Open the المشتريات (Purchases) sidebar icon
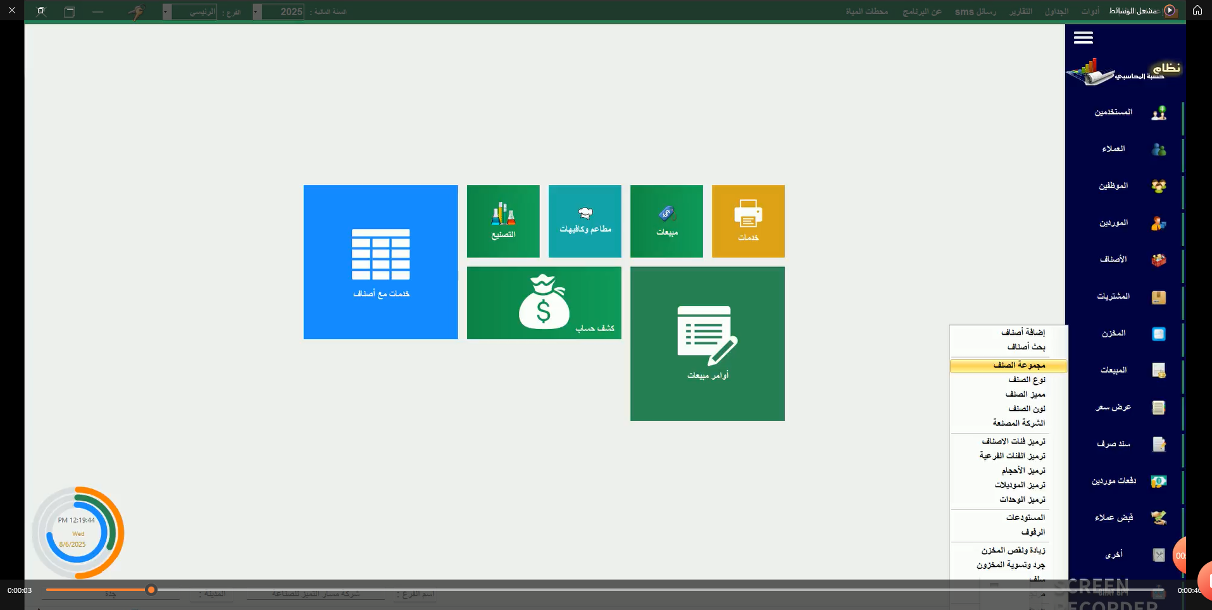 point(1158,297)
